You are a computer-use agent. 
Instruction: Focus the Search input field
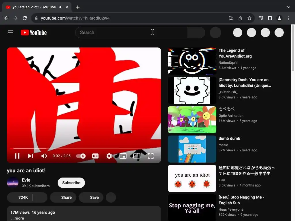[131, 33]
